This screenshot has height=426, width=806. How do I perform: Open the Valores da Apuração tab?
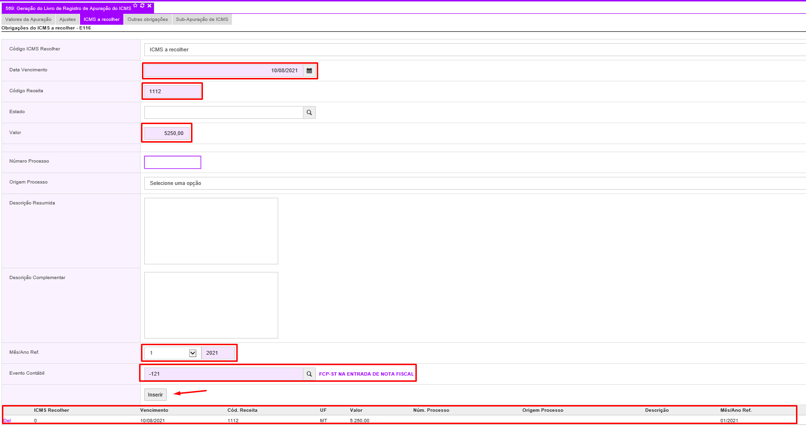[28, 19]
